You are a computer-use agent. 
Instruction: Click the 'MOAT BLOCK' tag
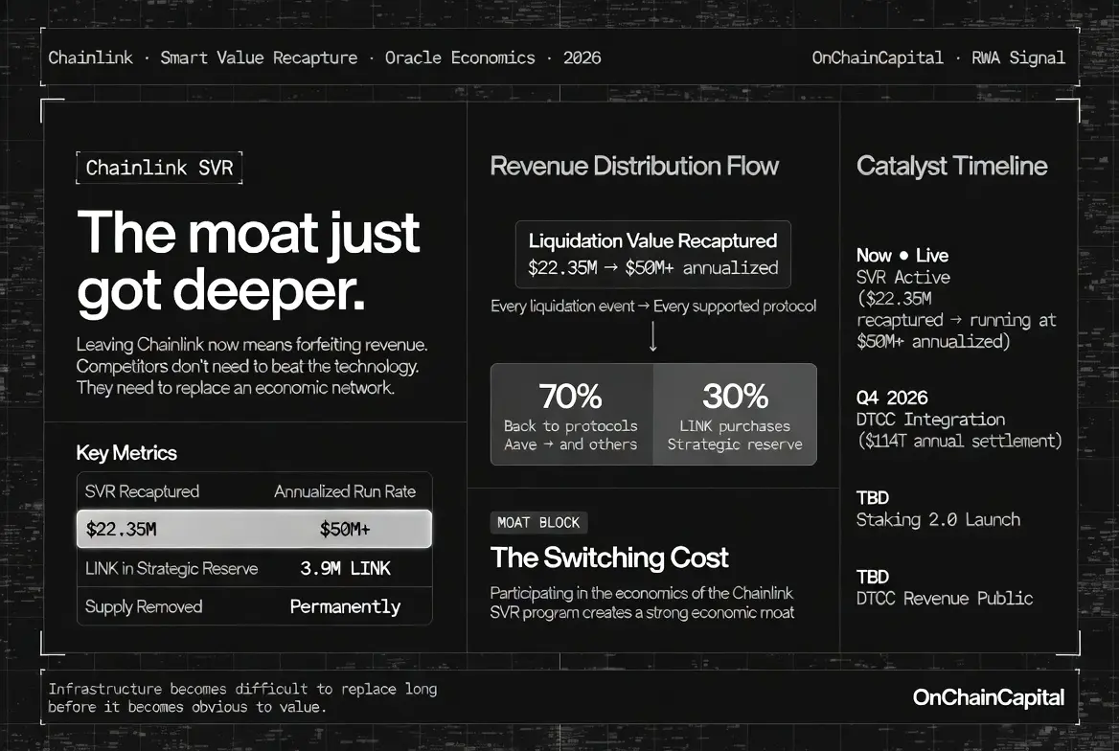tap(538, 523)
